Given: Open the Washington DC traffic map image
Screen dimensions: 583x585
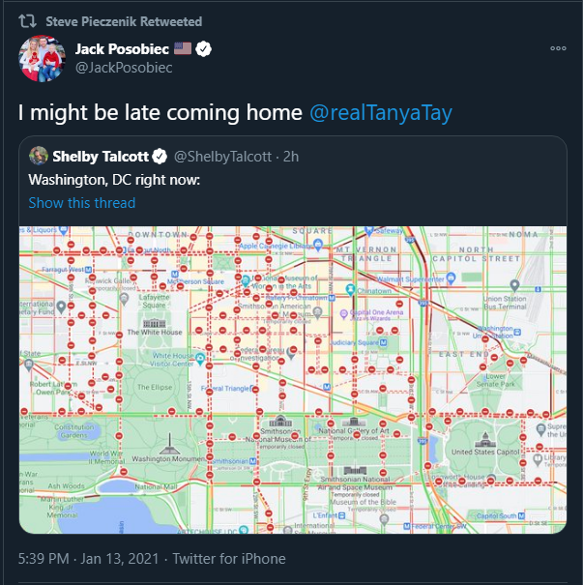Looking at the screenshot, I should [292, 379].
